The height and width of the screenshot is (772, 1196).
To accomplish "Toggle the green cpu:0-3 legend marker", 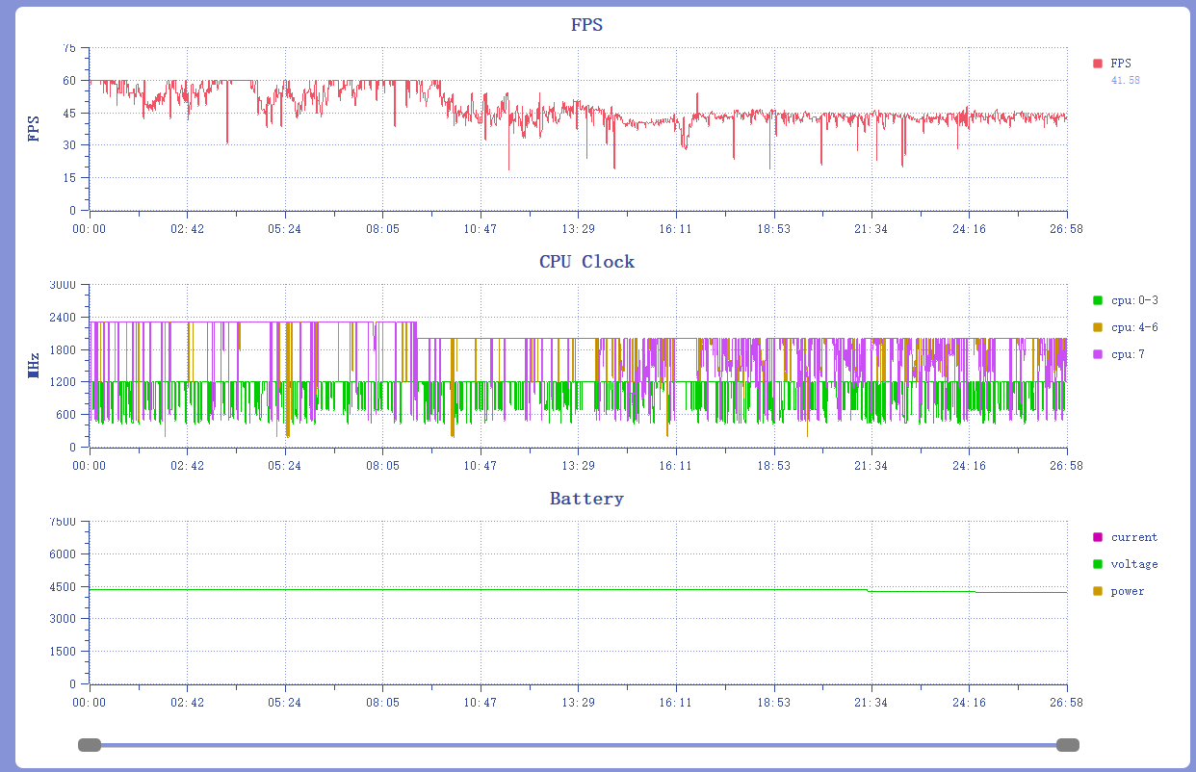I will click(x=1098, y=300).
